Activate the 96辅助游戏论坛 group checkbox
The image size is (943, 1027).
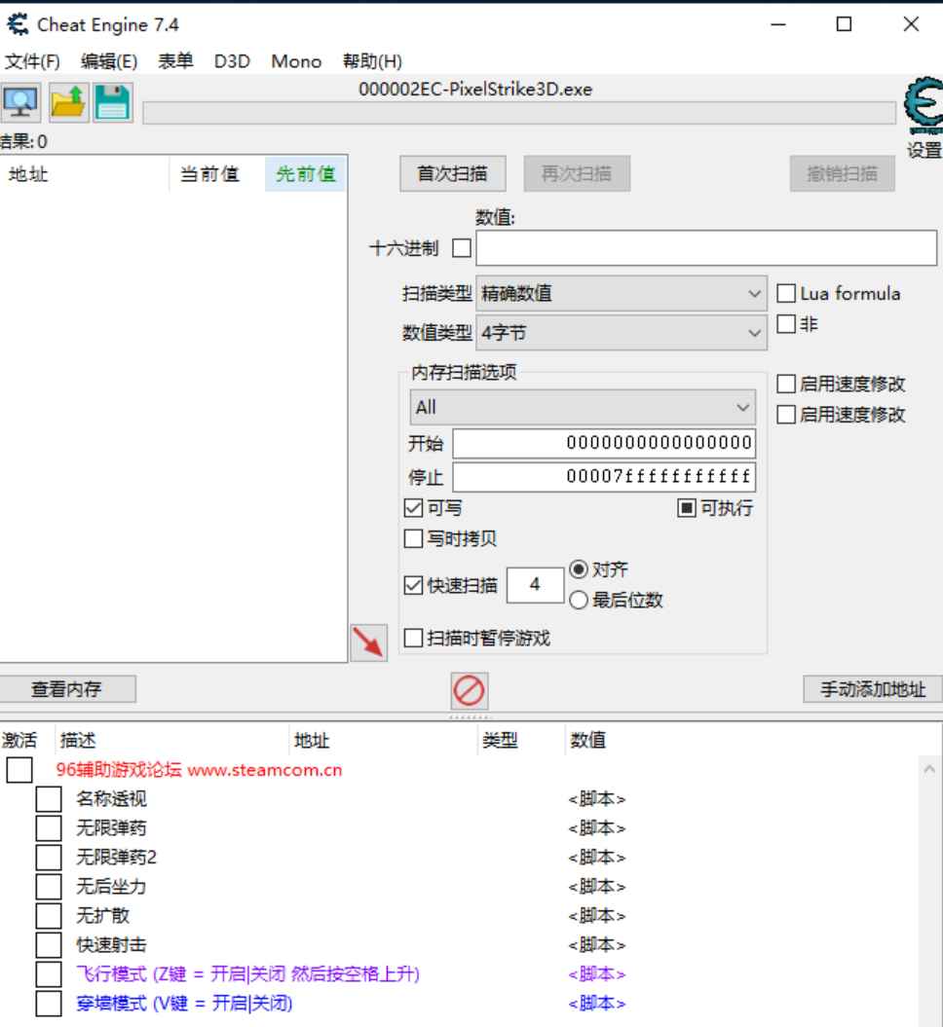click(x=19, y=770)
